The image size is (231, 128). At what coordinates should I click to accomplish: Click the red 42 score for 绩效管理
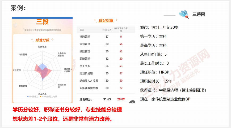pos(121,51)
